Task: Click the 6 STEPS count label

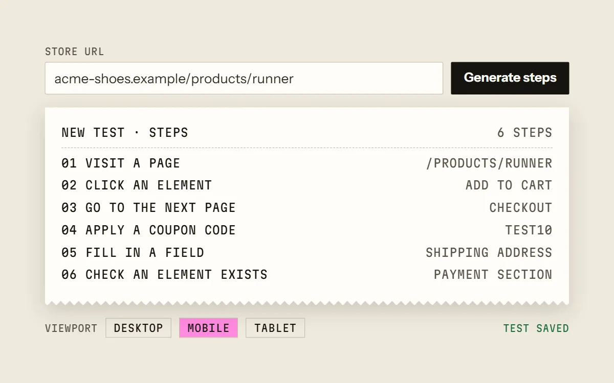Action: tap(525, 133)
